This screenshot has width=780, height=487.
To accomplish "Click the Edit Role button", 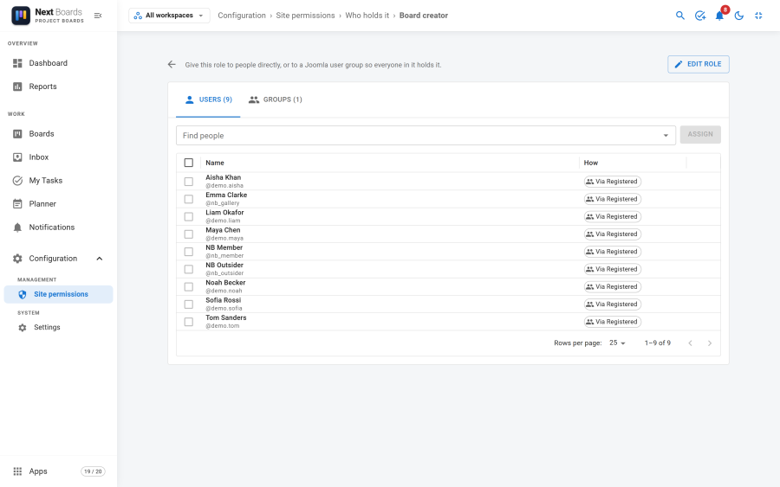I will [698, 64].
